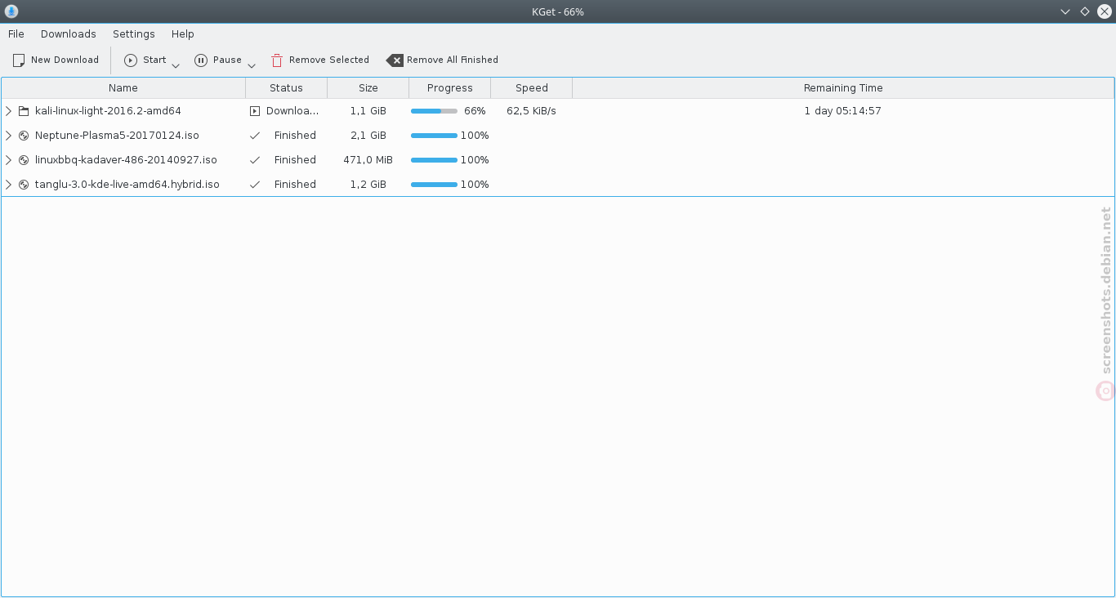This screenshot has height=598, width=1116.
Task: Minimize the KGet window
Action: 1065,11
